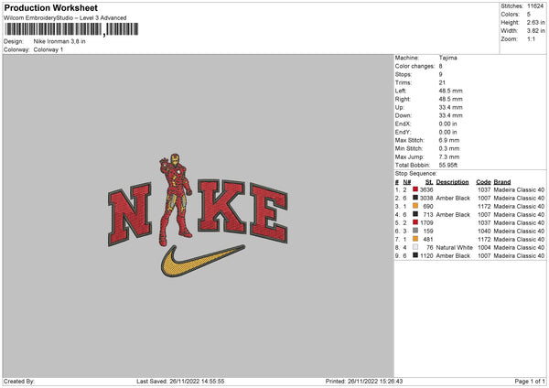Click the stitch count '3636' in row 1
Viewport: 549px width, 388px height.
pyautogui.click(x=426, y=189)
